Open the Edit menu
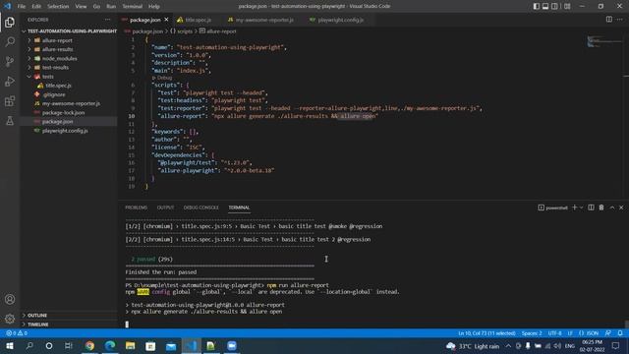629x354 pixels. [36, 6]
